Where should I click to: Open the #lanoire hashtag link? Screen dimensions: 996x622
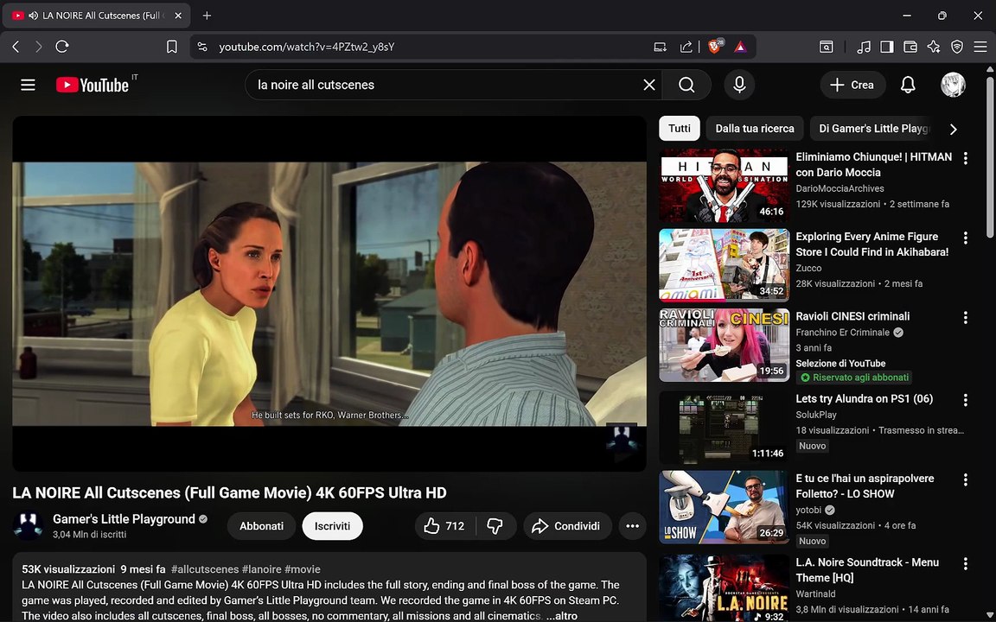[x=262, y=569]
